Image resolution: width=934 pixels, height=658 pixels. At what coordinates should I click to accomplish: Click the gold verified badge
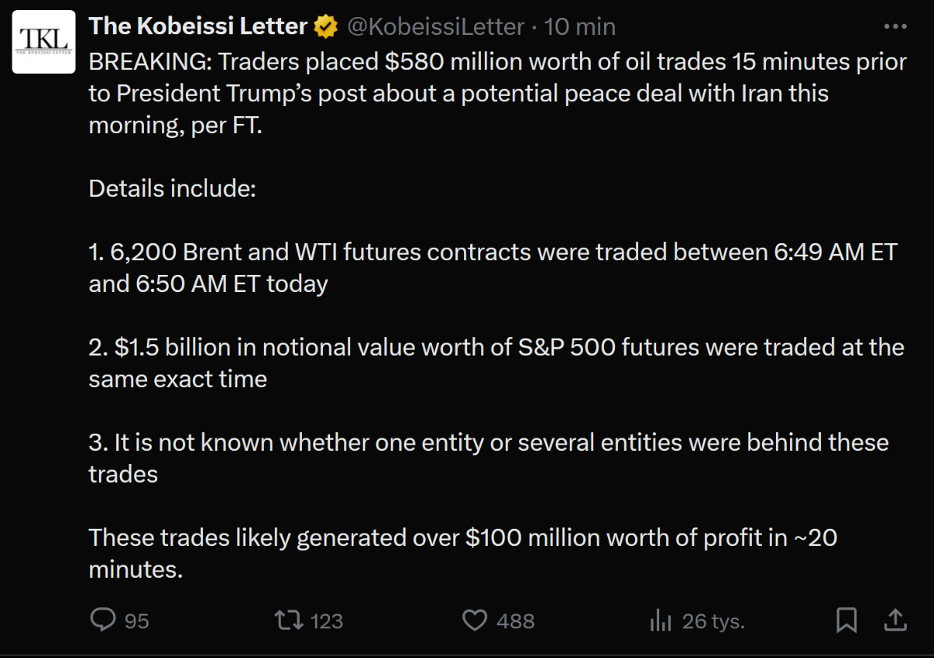325,27
